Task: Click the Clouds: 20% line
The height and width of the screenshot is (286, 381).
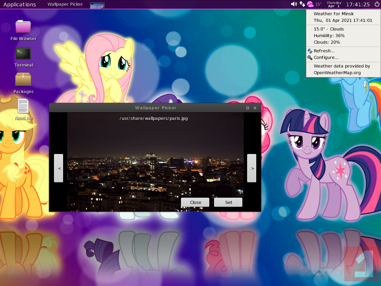Action: (326, 42)
